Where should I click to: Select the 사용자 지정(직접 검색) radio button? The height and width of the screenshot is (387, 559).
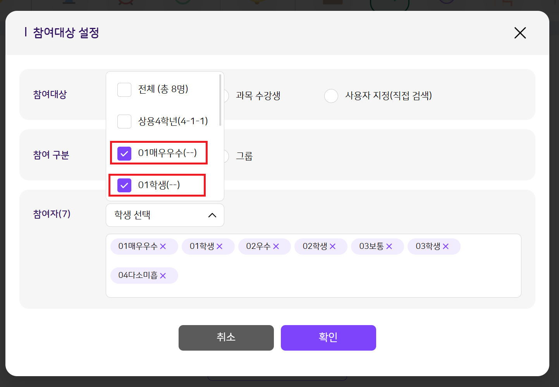(x=331, y=96)
